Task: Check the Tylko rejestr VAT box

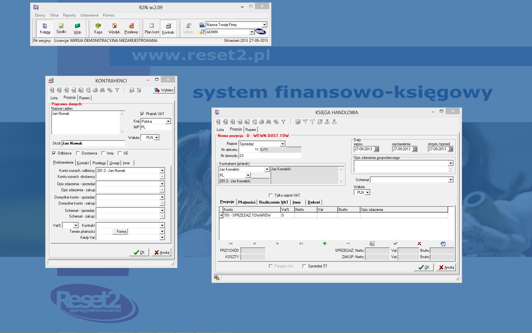Action: coord(271,195)
